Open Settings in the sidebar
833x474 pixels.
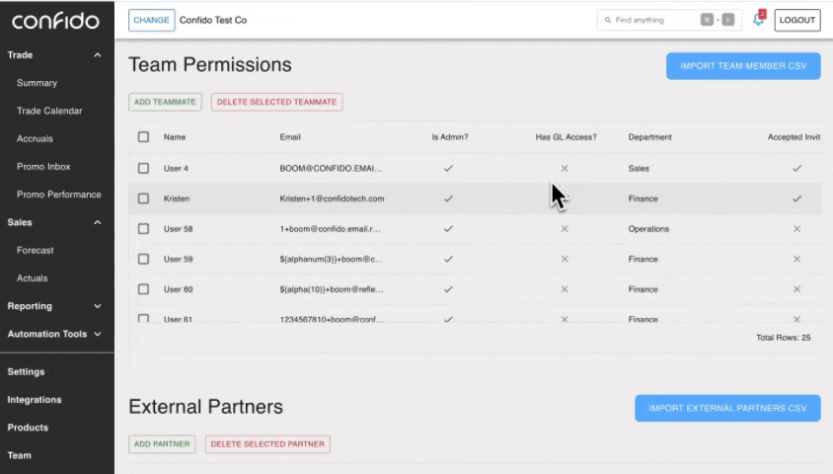(x=26, y=372)
